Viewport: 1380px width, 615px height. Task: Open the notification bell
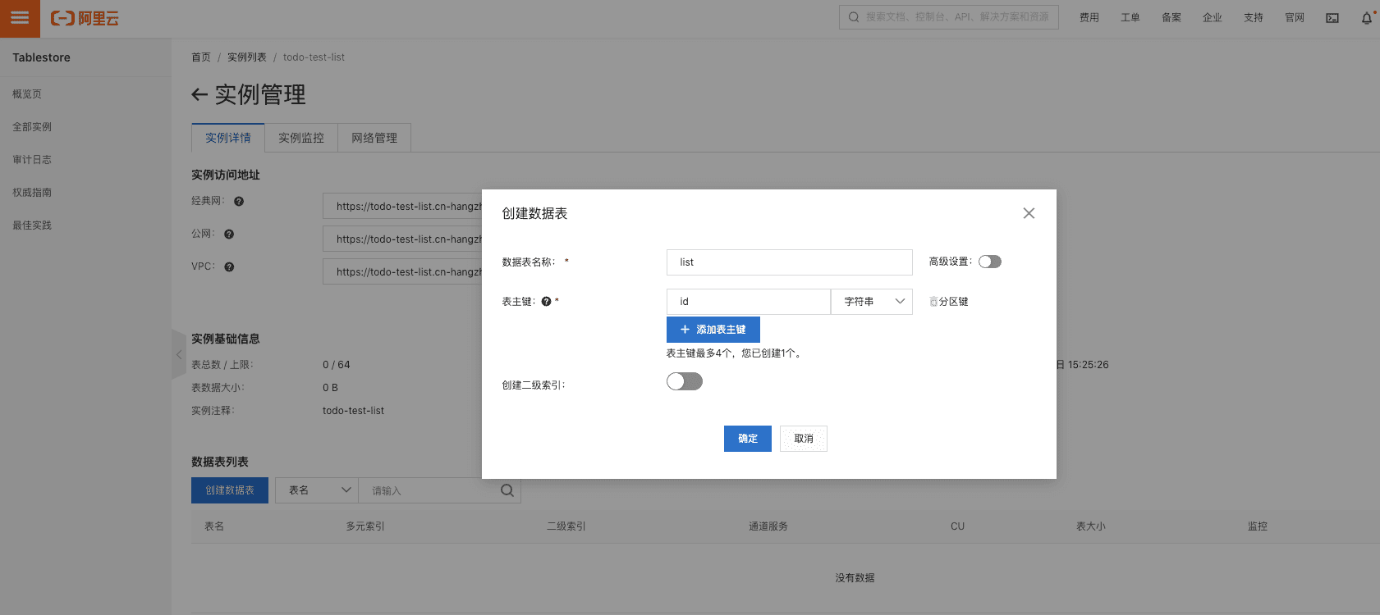point(1367,18)
